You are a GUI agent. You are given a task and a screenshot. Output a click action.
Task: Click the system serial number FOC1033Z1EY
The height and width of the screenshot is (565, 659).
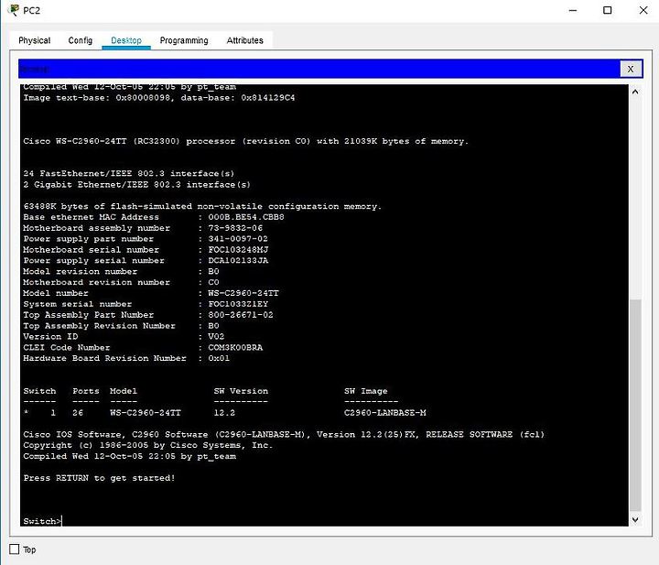pos(238,304)
